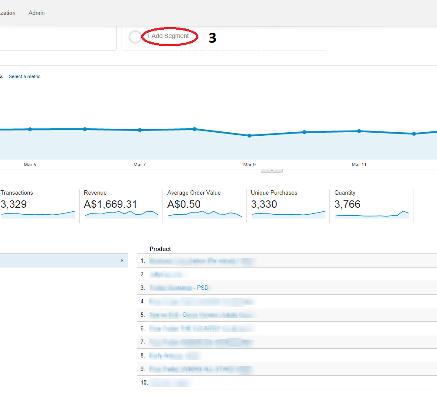This screenshot has width=437, height=395.
Task: Open product 9 link containing ALL STARS
Action: pyautogui.click(x=201, y=369)
